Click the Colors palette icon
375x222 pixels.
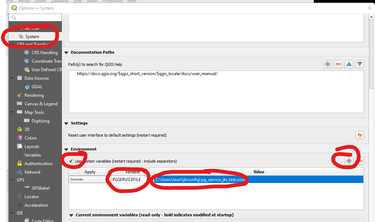click(x=20, y=138)
